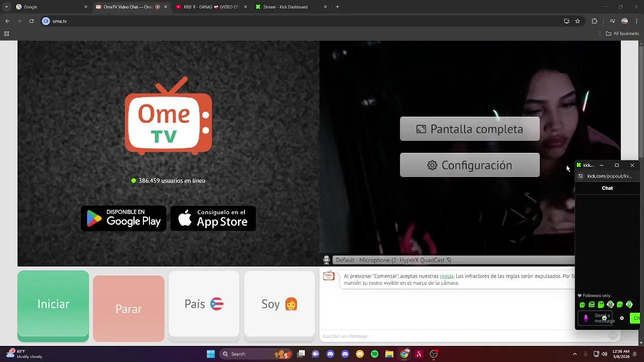The image size is (644, 362).
Task: Open the País country selector
Action: pyautogui.click(x=204, y=304)
